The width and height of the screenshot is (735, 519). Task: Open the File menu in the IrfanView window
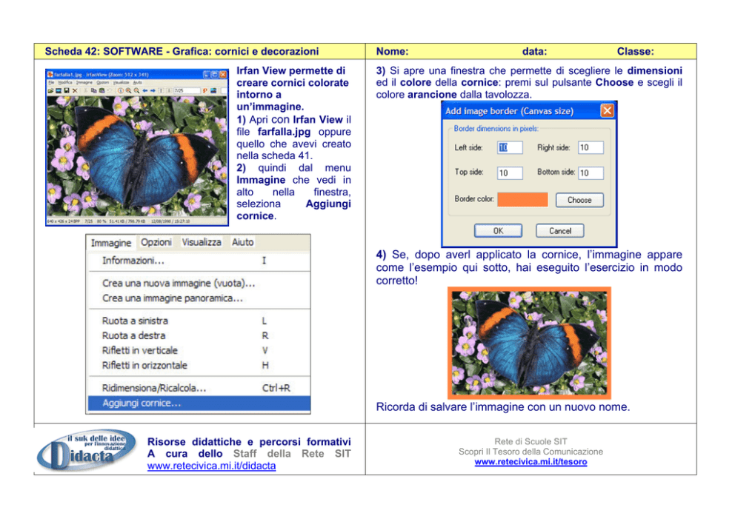click(51, 82)
